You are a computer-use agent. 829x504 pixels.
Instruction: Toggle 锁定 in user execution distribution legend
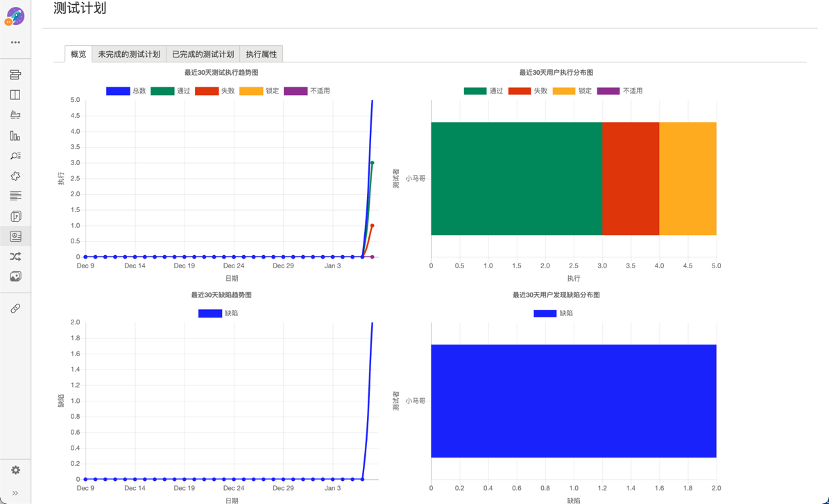[x=572, y=91]
